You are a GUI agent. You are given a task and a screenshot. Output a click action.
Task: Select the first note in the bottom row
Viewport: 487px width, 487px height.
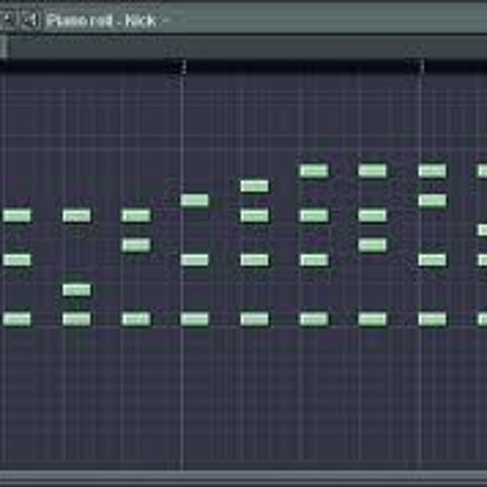[17, 319]
